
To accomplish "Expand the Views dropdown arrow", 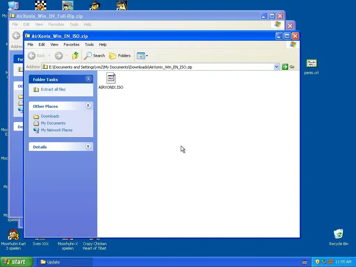I will pos(147,56).
